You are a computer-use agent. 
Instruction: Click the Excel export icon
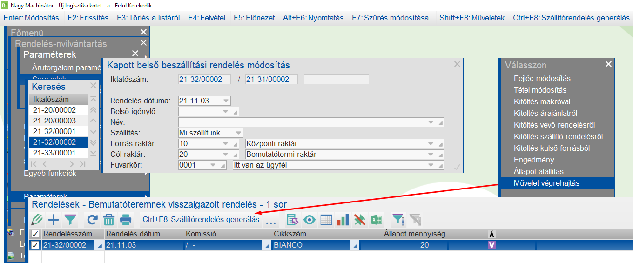[377, 220]
